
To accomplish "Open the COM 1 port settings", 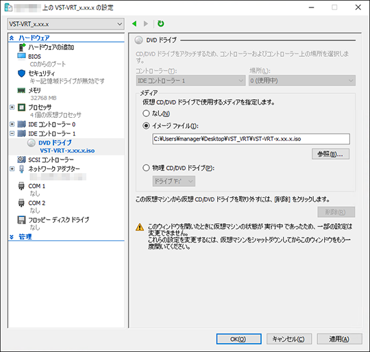I will [x=36, y=186].
